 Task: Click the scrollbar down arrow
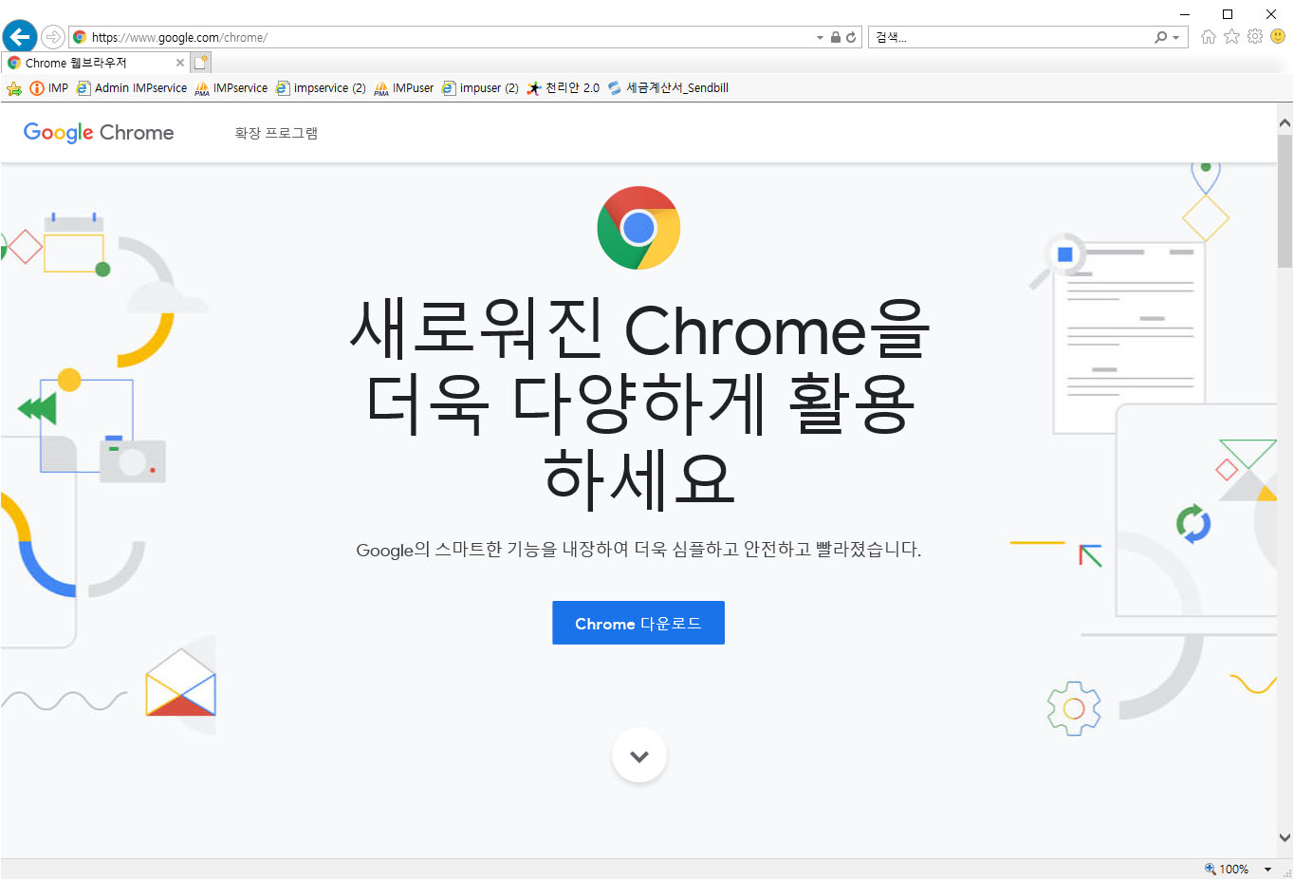click(1285, 838)
